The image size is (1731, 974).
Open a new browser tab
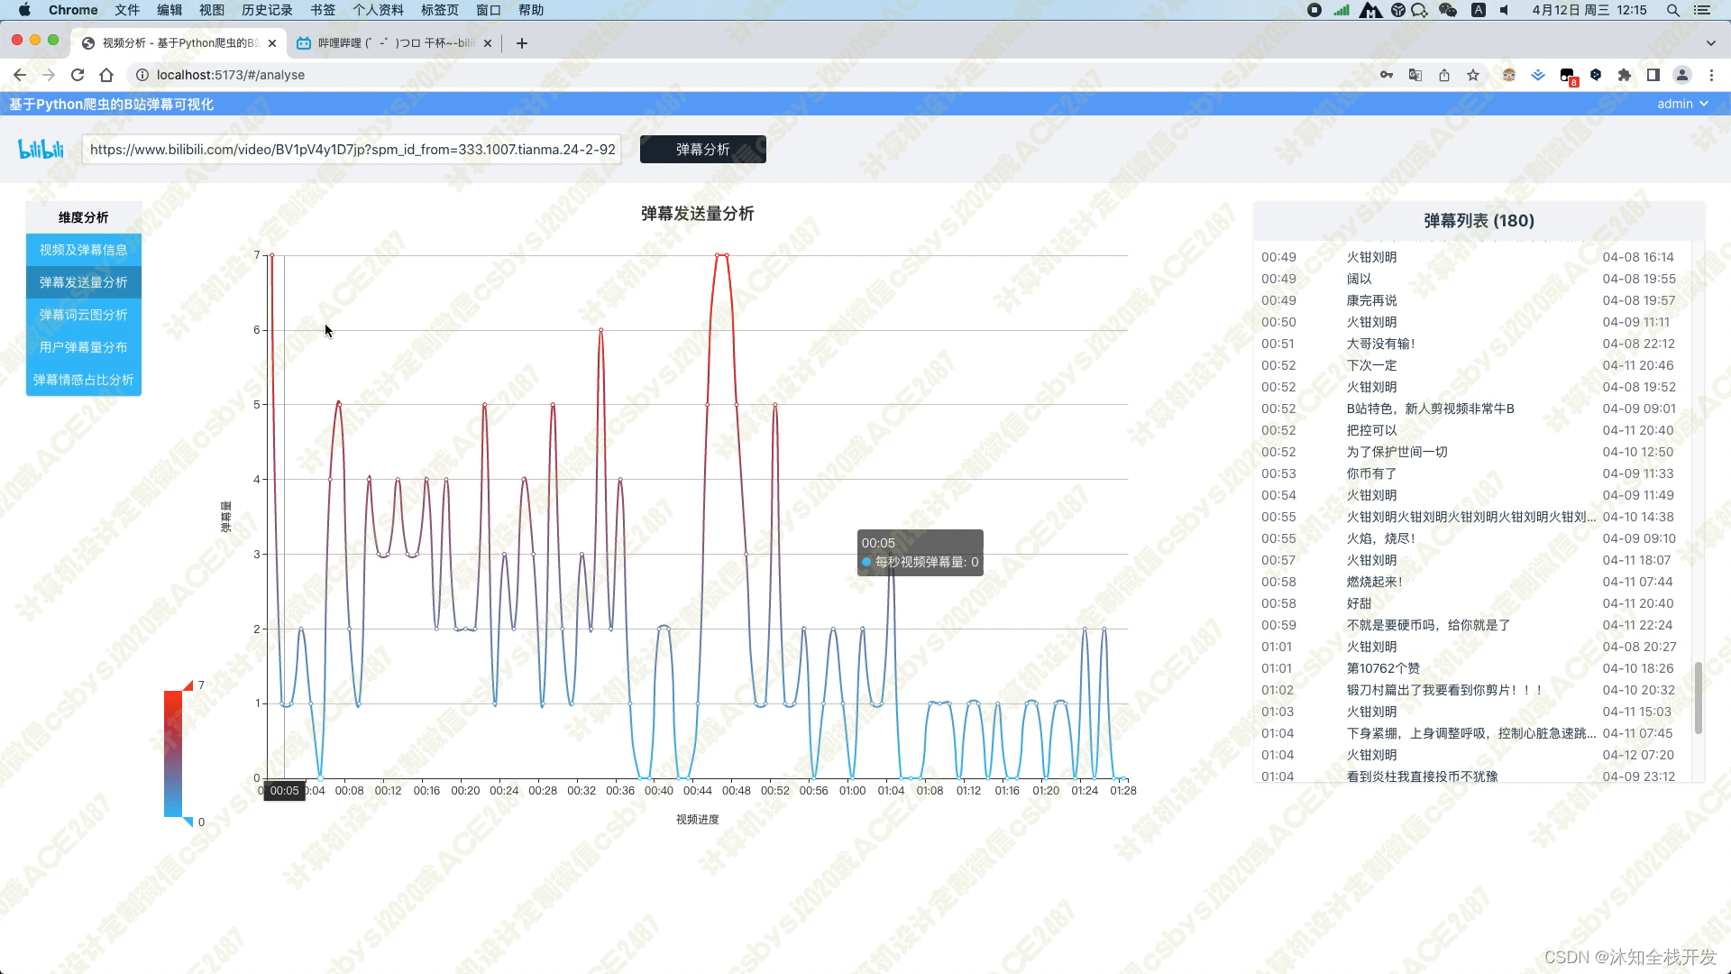tap(522, 43)
